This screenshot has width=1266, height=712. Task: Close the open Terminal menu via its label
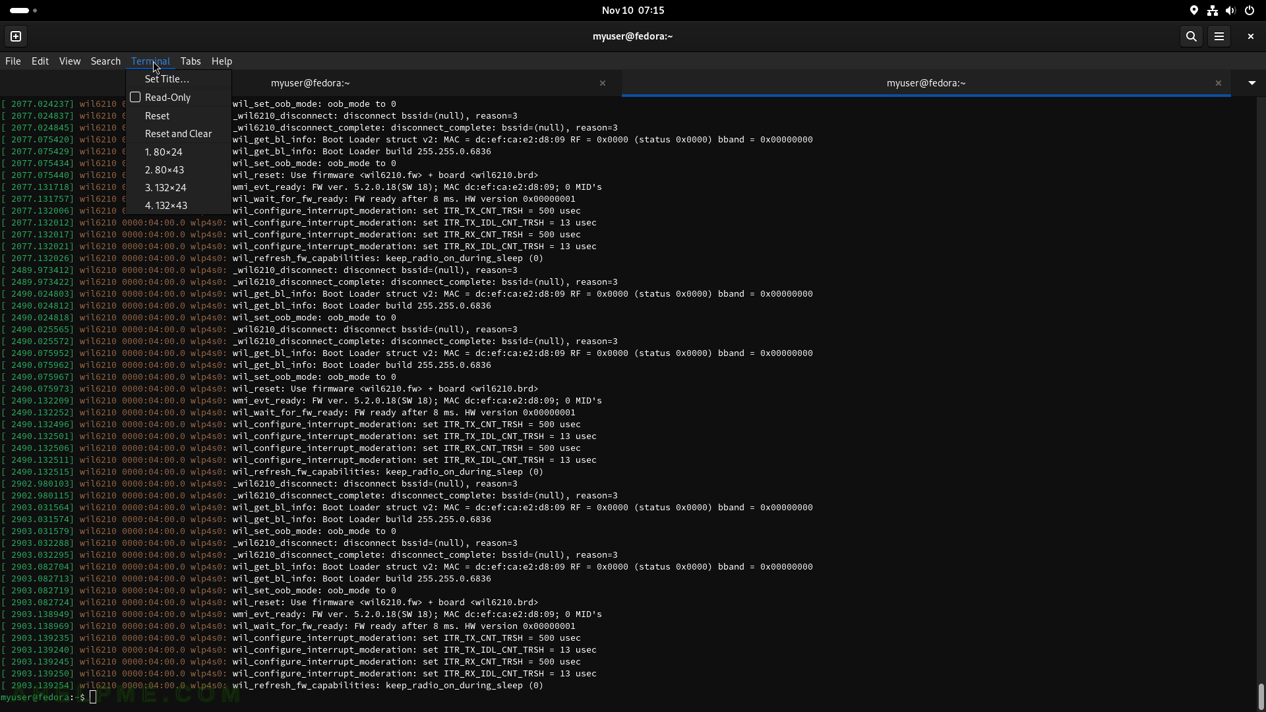[x=150, y=61]
